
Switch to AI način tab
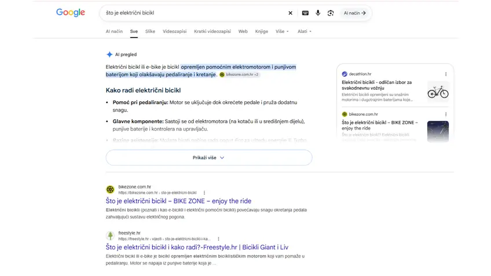114,31
